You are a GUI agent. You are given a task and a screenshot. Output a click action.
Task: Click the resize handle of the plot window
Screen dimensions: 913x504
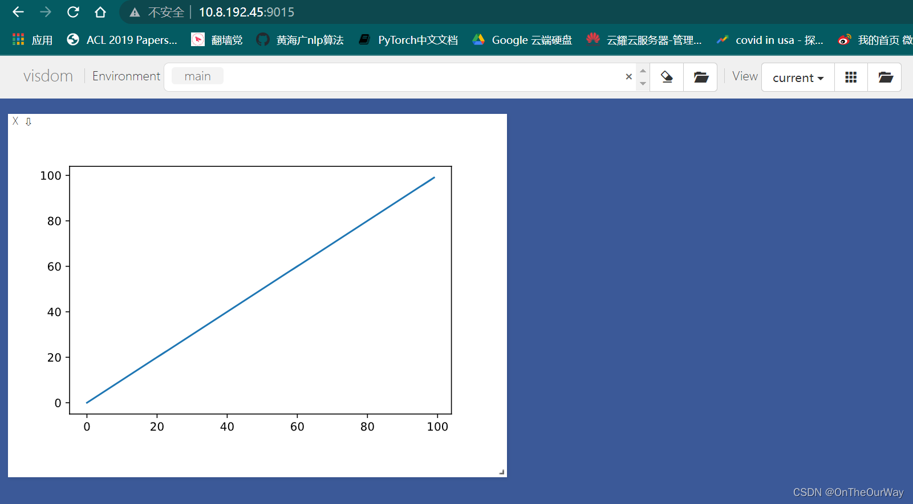point(502,472)
